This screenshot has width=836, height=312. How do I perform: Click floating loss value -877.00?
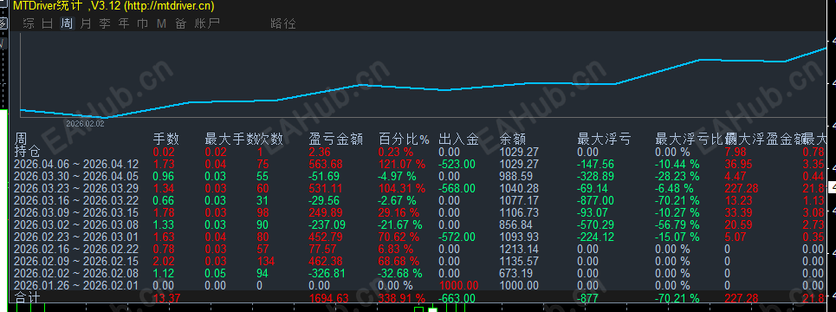[595, 200]
